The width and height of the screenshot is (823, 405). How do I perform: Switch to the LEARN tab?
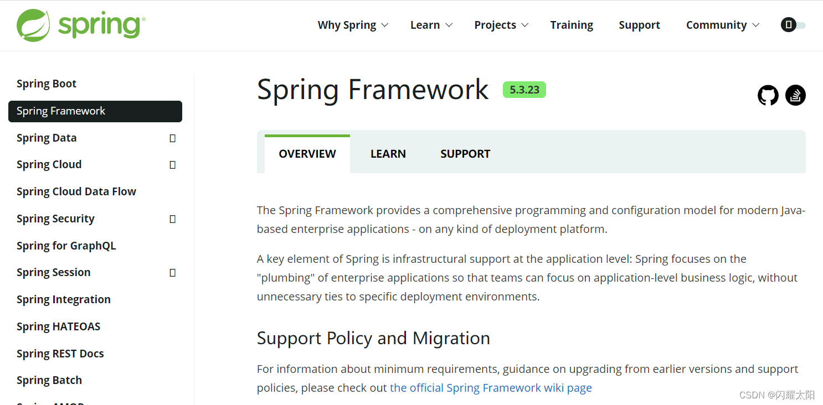(388, 153)
